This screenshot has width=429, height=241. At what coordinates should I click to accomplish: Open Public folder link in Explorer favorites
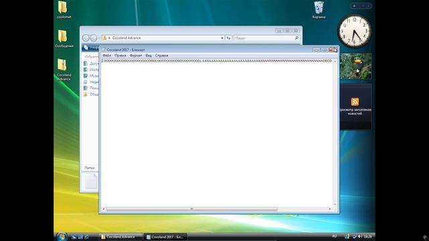point(91,94)
